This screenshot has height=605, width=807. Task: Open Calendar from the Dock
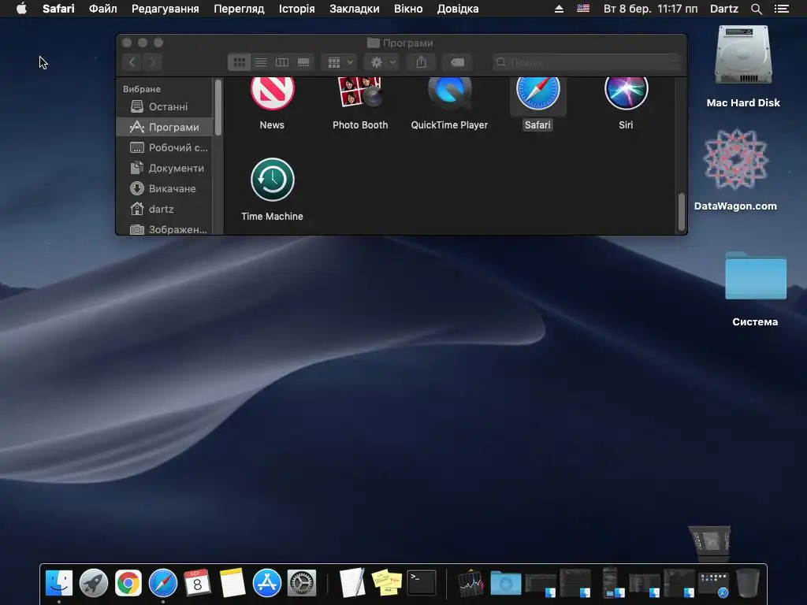pyautogui.click(x=197, y=583)
